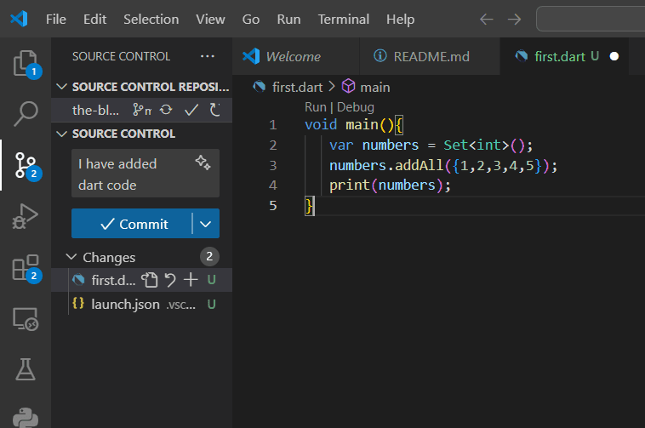Image resolution: width=645 pixels, height=428 pixels.
Task: Open the Testing flask icon
Action: click(x=25, y=368)
